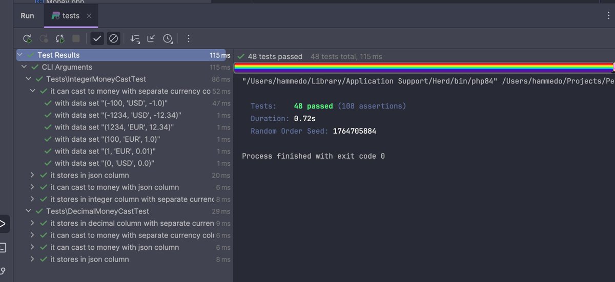The width and height of the screenshot is (615, 282).
Task: Open the test history clock dropdown
Action: pos(168,38)
